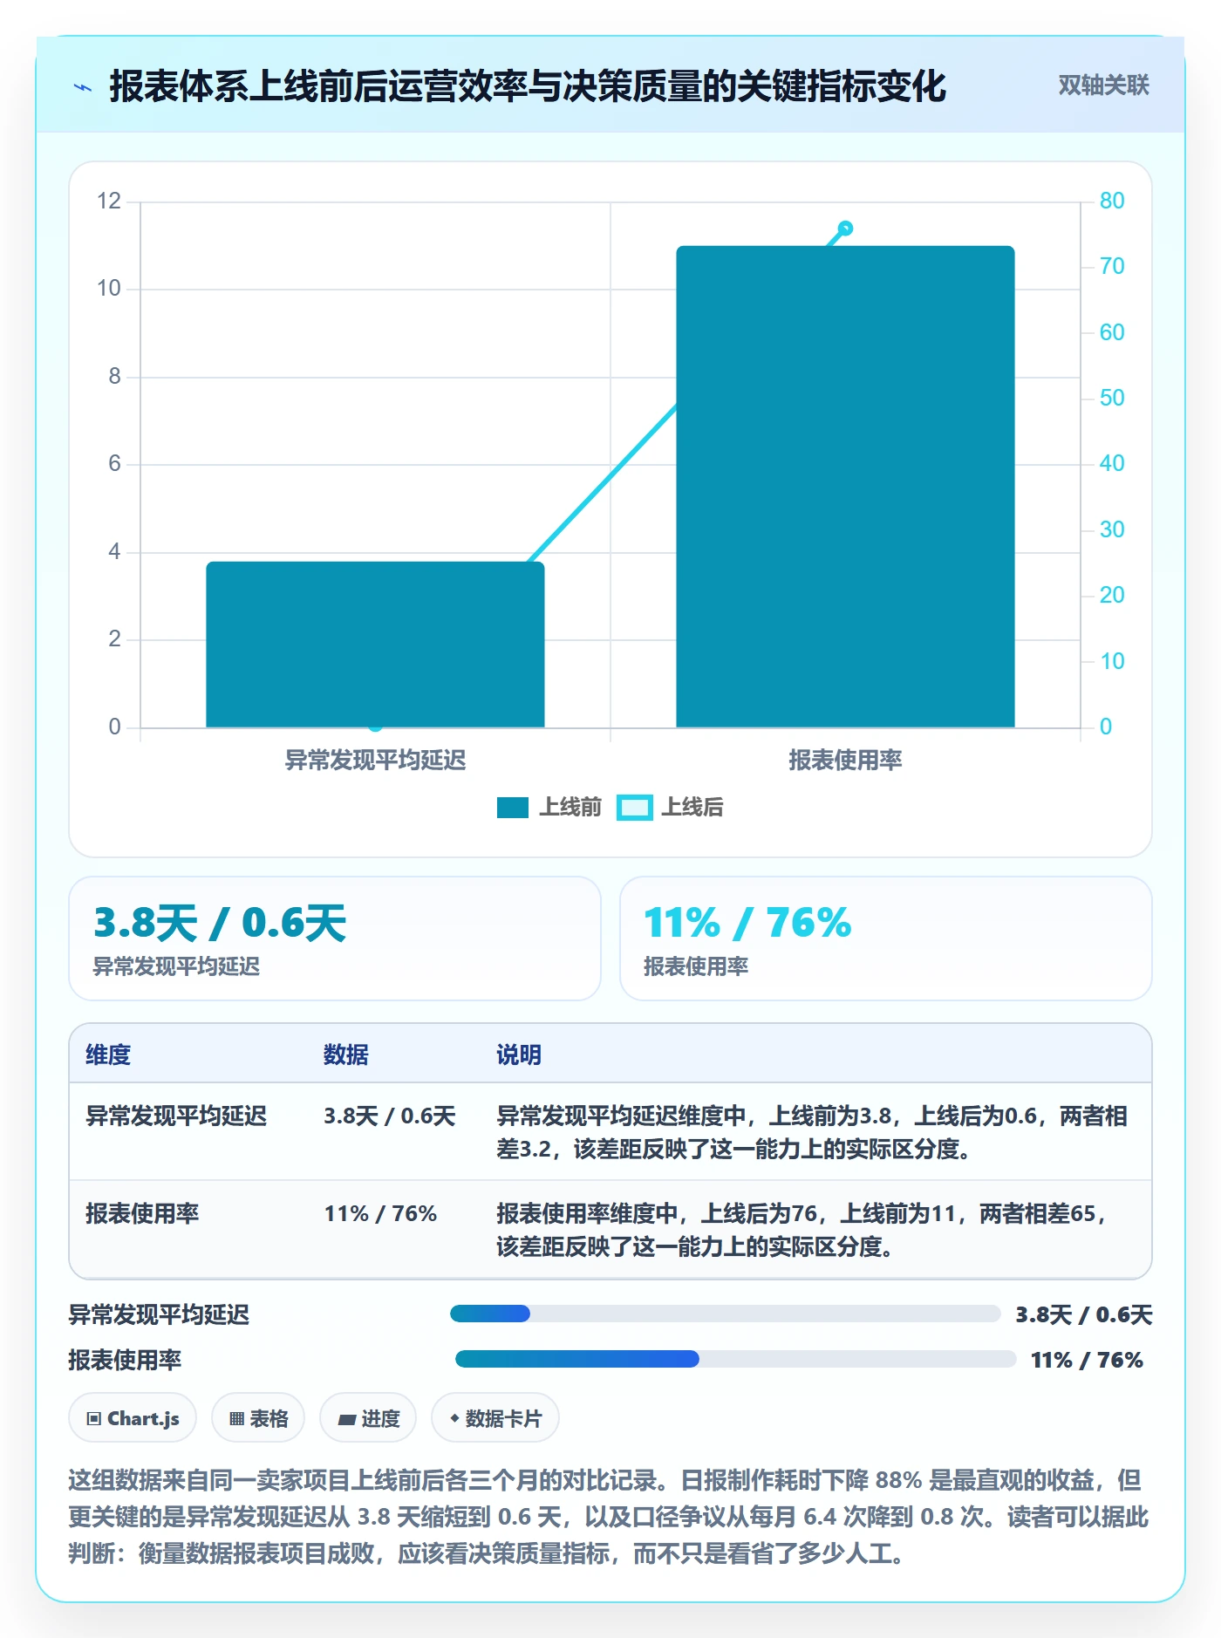This screenshot has height=1638, width=1221.
Task: Toggle the 上线后 legend color swatch
Action: 634,808
